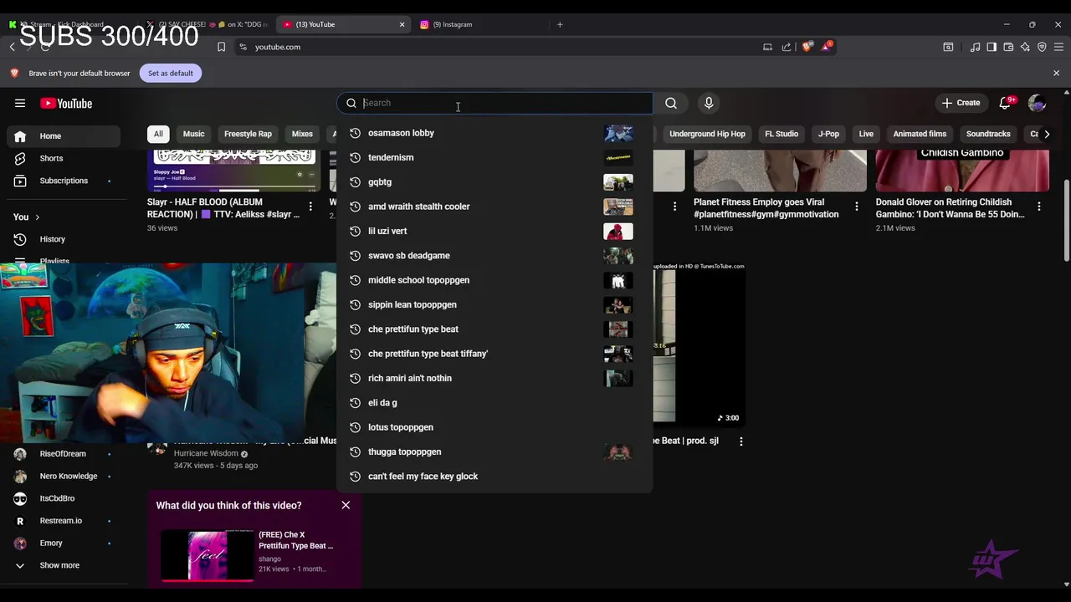Image resolution: width=1071 pixels, height=602 pixels.
Task: Select the All filter chip
Action: [158, 134]
